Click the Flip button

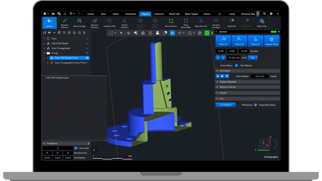[252, 58]
